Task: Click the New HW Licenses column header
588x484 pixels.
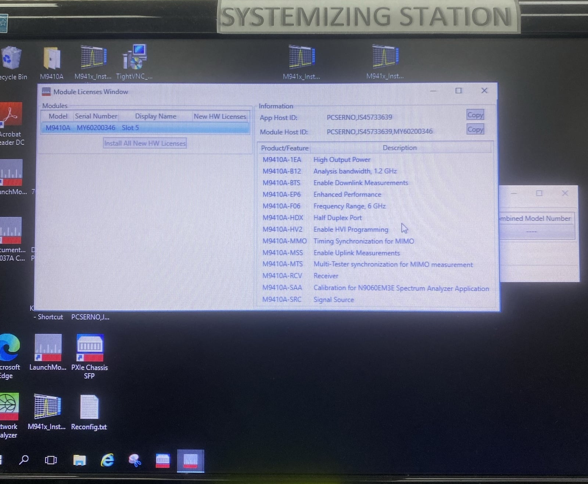Action: click(x=220, y=116)
